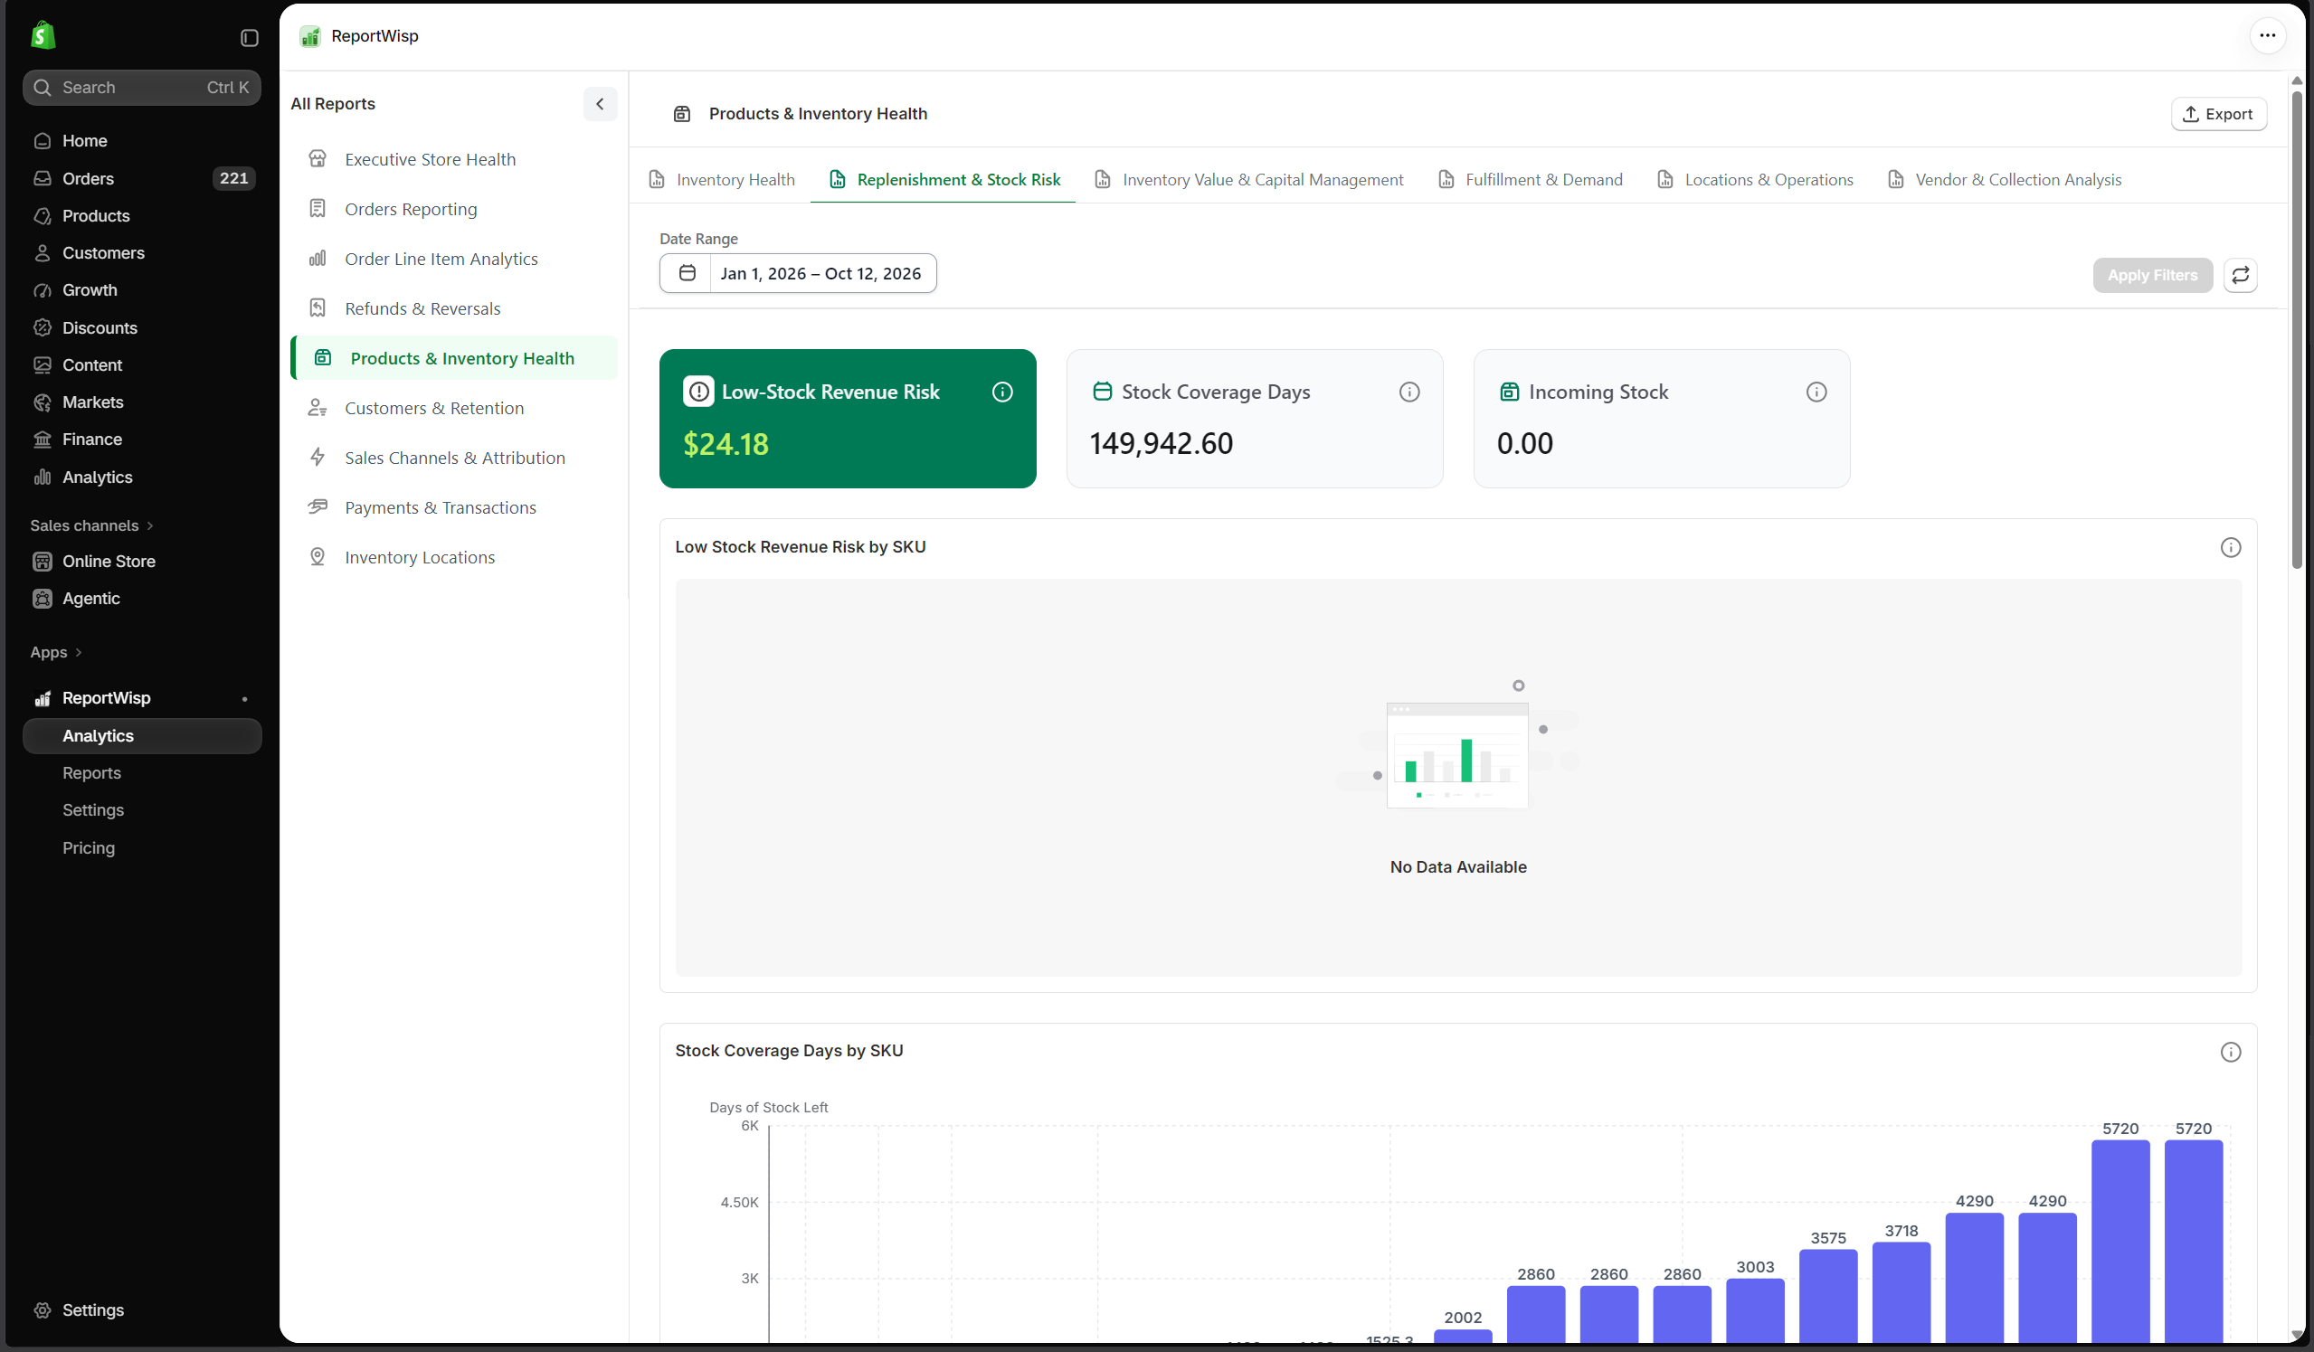Open Low-Stock Revenue Risk info icon
Screen dimensions: 2314x1352
[x=1002, y=392]
